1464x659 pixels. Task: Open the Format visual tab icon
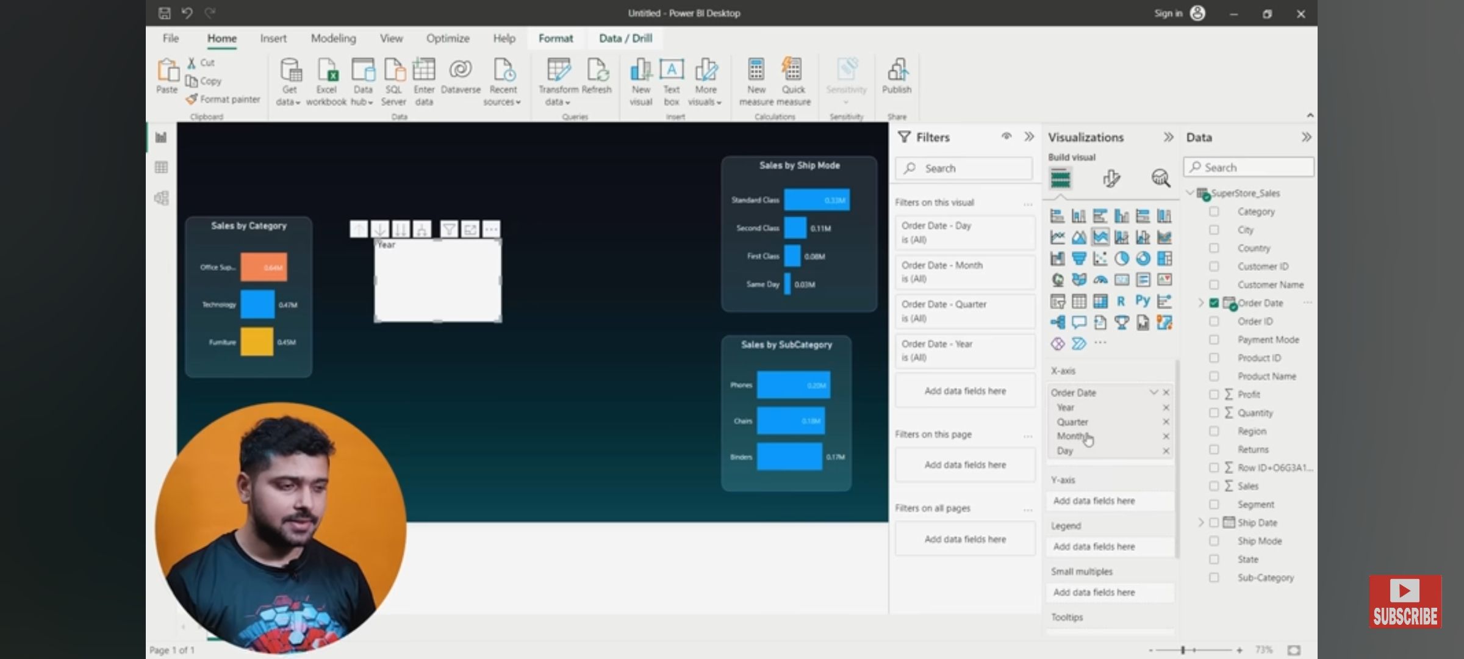(x=1111, y=179)
